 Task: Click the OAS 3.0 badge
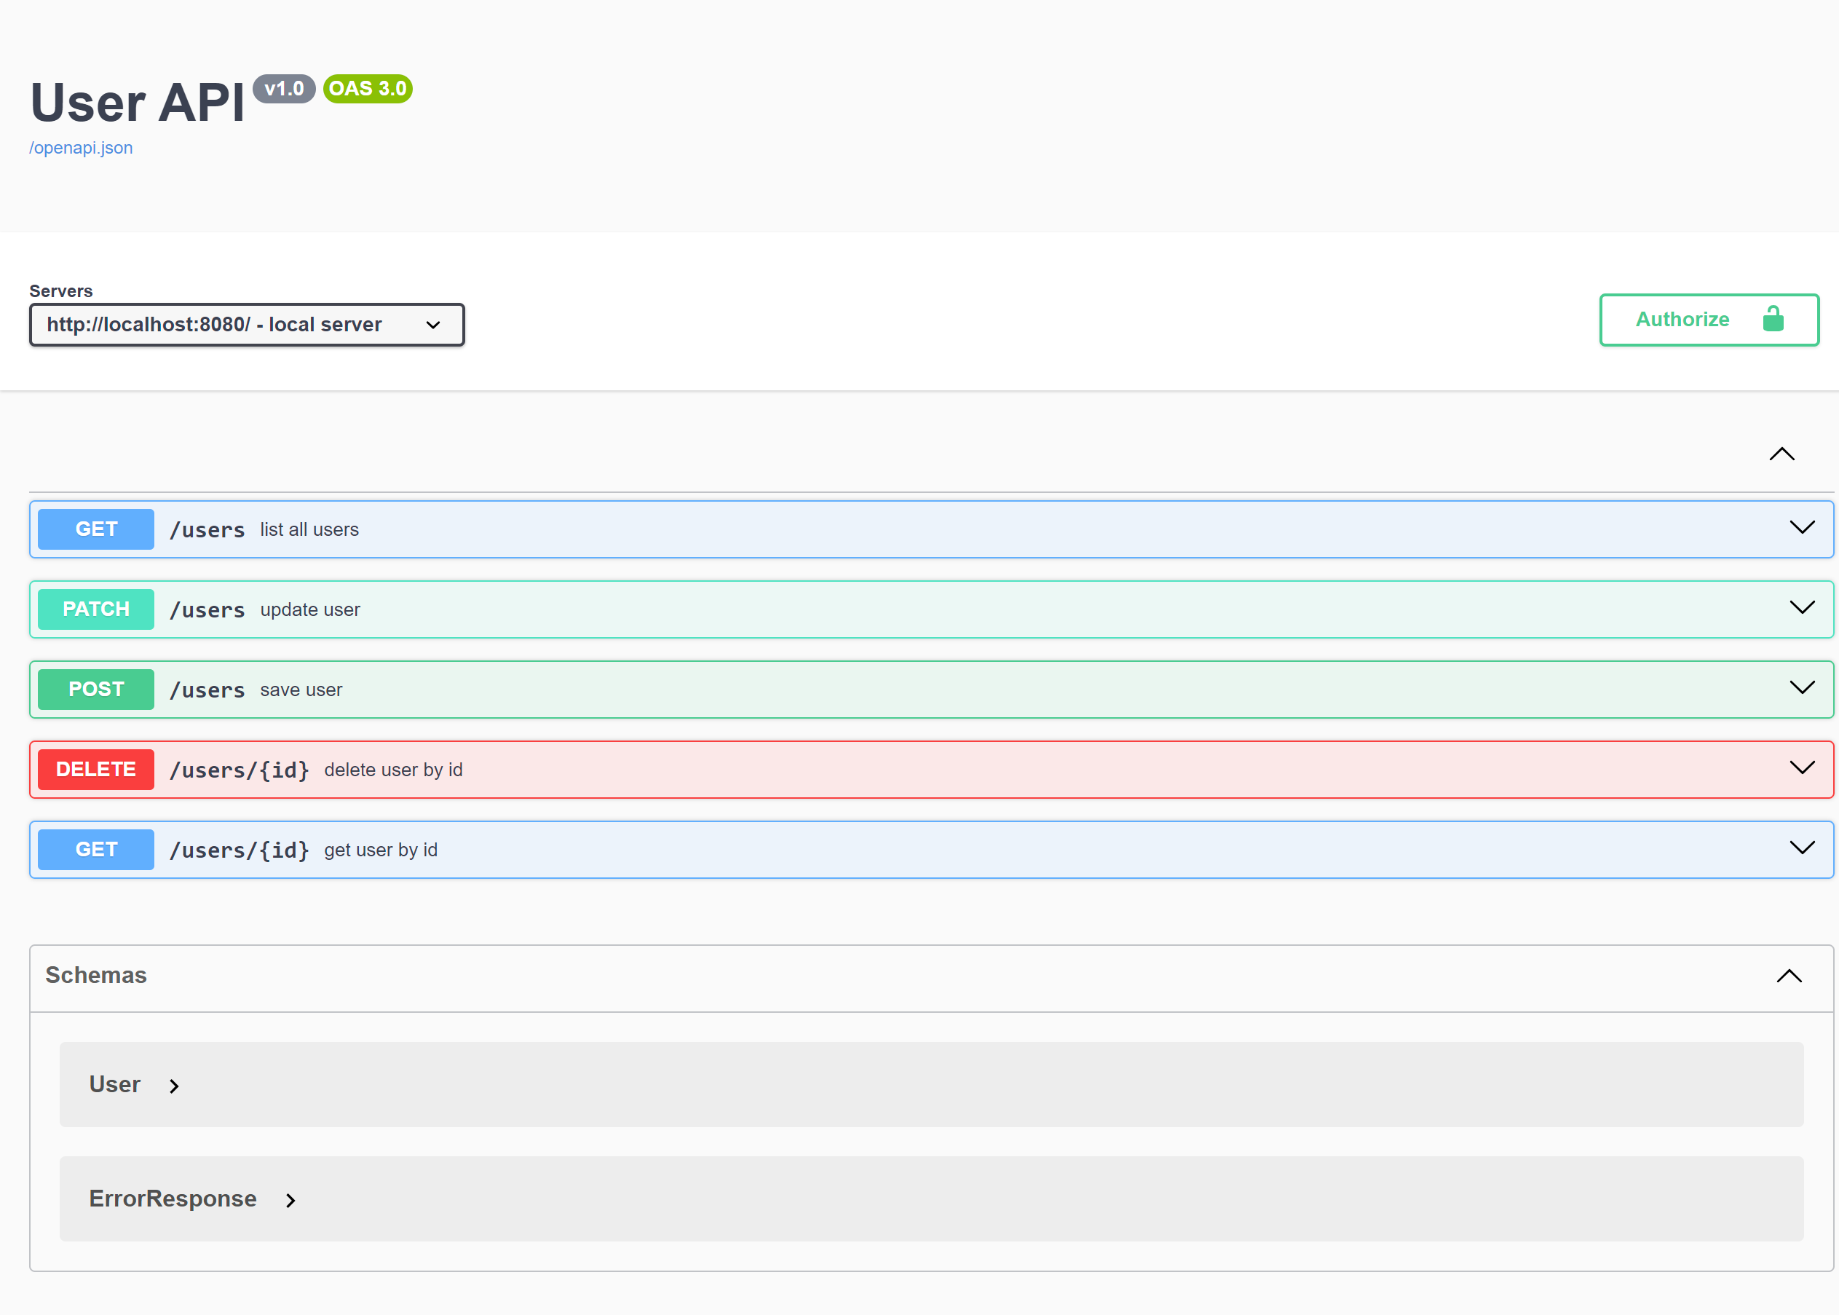pos(368,88)
